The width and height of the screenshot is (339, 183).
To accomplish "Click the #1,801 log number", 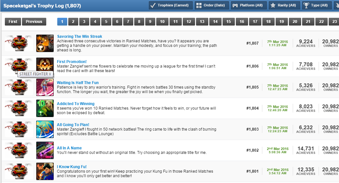I will 253,171.
